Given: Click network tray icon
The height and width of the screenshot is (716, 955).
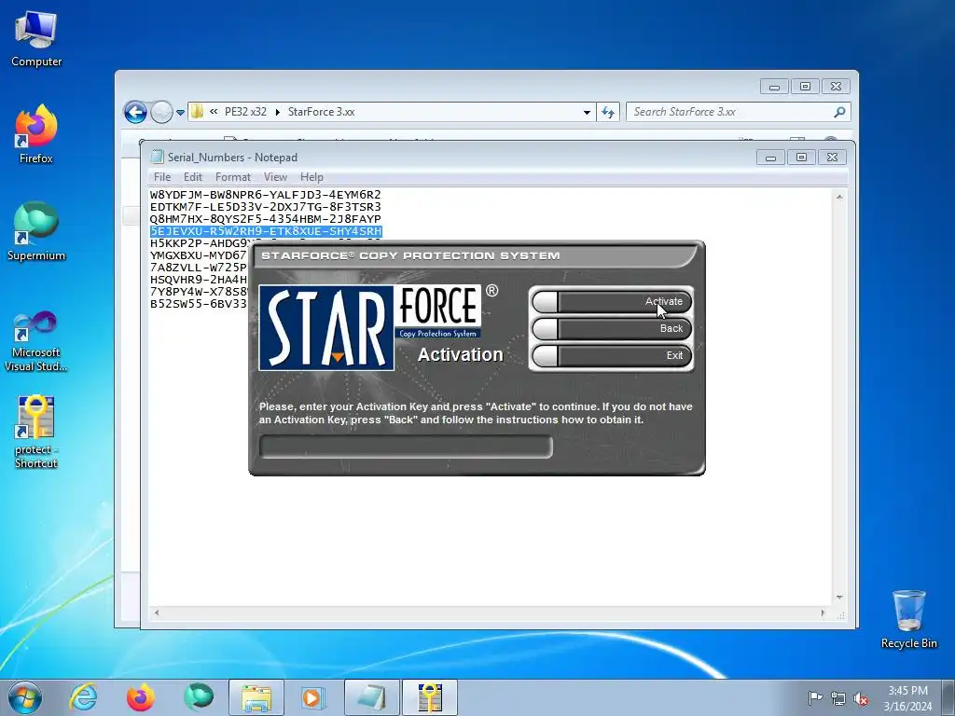Looking at the screenshot, I should pos(838,698).
